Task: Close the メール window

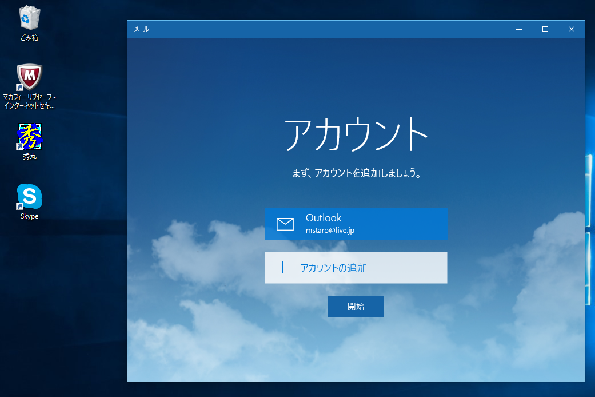Action: pos(572,29)
